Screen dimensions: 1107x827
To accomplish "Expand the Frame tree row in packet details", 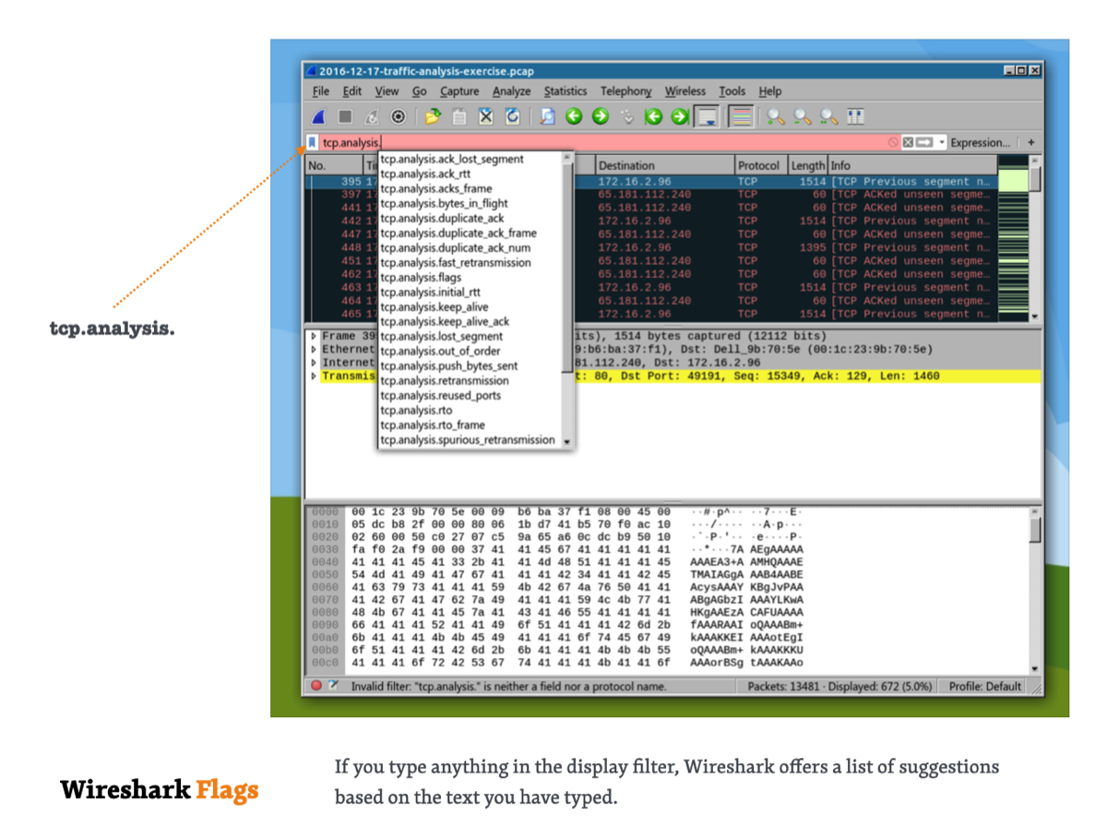I will pos(314,337).
